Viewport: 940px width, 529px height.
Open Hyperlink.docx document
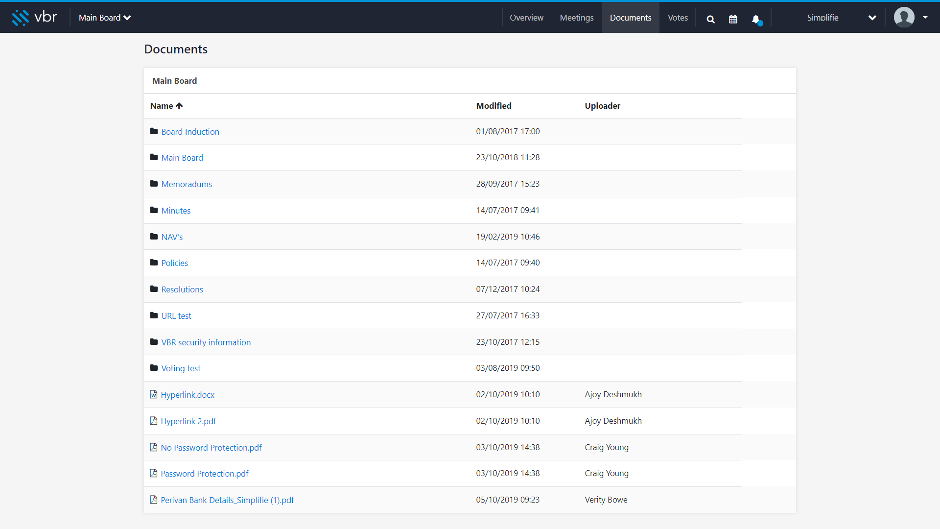coord(188,395)
